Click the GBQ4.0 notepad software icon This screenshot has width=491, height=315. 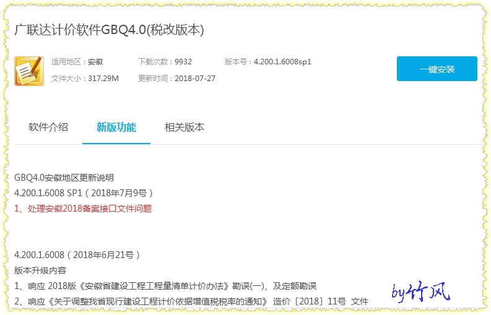pos(29,71)
